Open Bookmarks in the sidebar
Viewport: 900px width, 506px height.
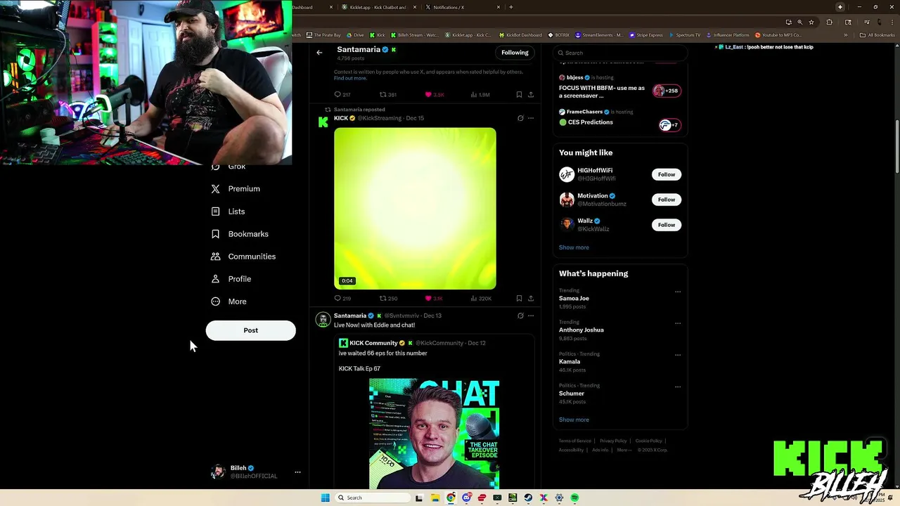pyautogui.click(x=240, y=234)
